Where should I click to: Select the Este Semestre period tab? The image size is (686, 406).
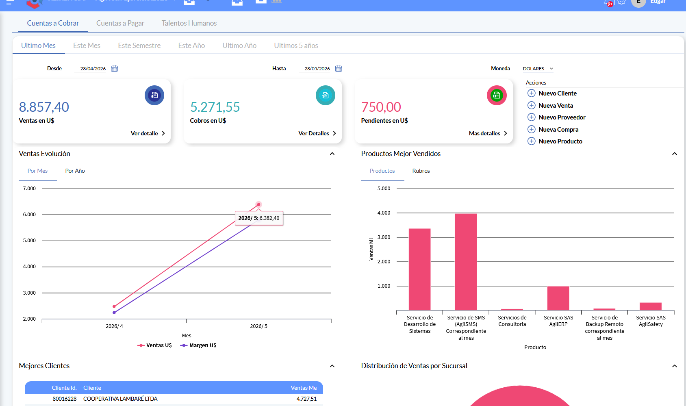139,46
